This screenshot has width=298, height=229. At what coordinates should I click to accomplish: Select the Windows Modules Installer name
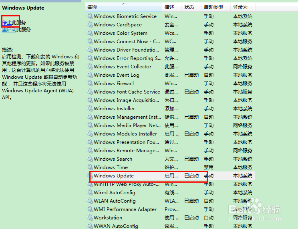click(125, 133)
